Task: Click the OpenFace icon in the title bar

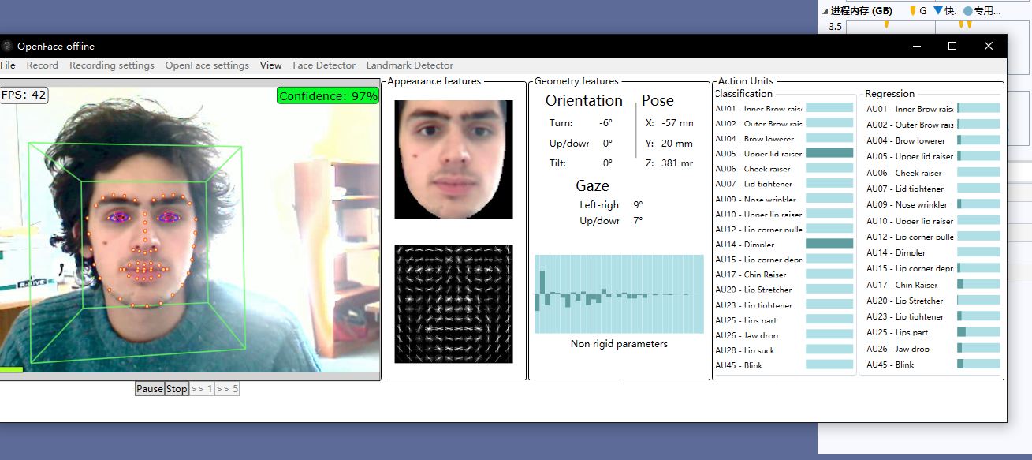Action: 8,46
